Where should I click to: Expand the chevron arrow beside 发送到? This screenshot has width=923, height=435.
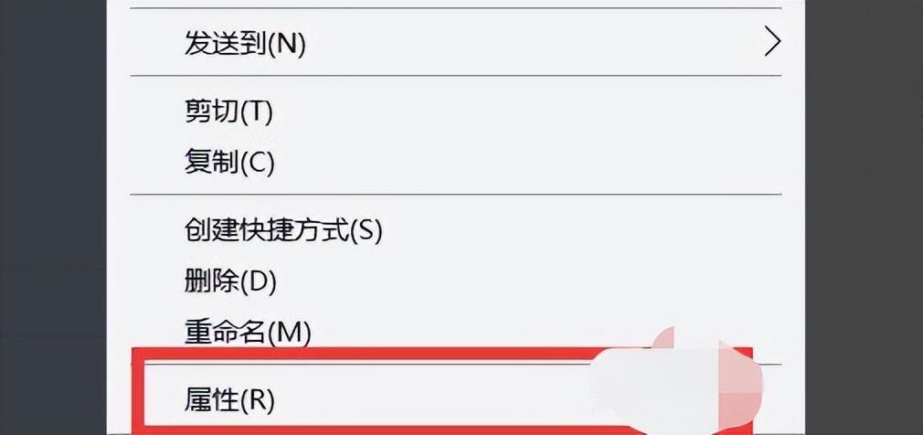(771, 43)
